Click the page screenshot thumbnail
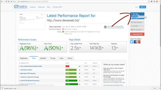 (31, 21)
